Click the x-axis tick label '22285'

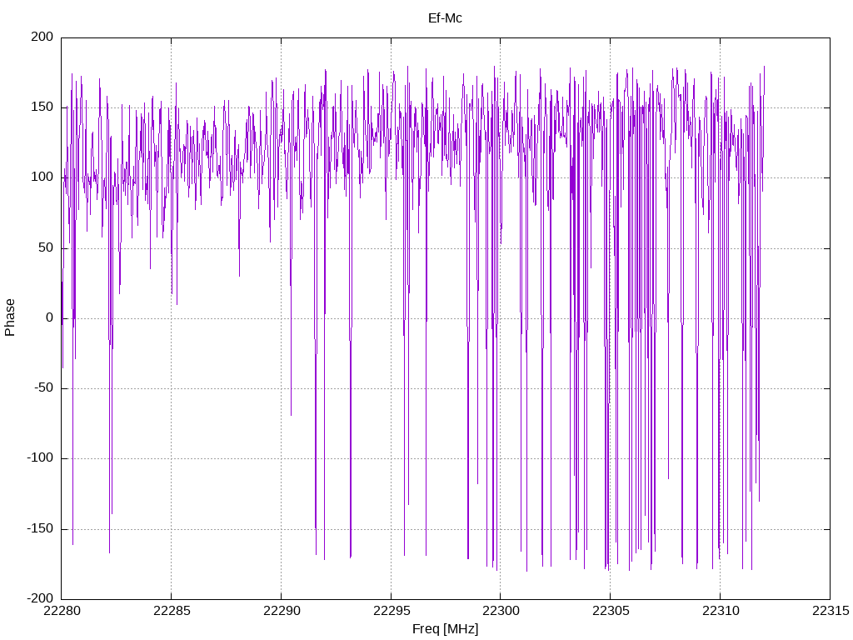pyautogui.click(x=172, y=611)
